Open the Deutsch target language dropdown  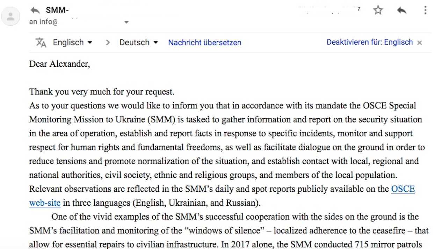coord(139,43)
